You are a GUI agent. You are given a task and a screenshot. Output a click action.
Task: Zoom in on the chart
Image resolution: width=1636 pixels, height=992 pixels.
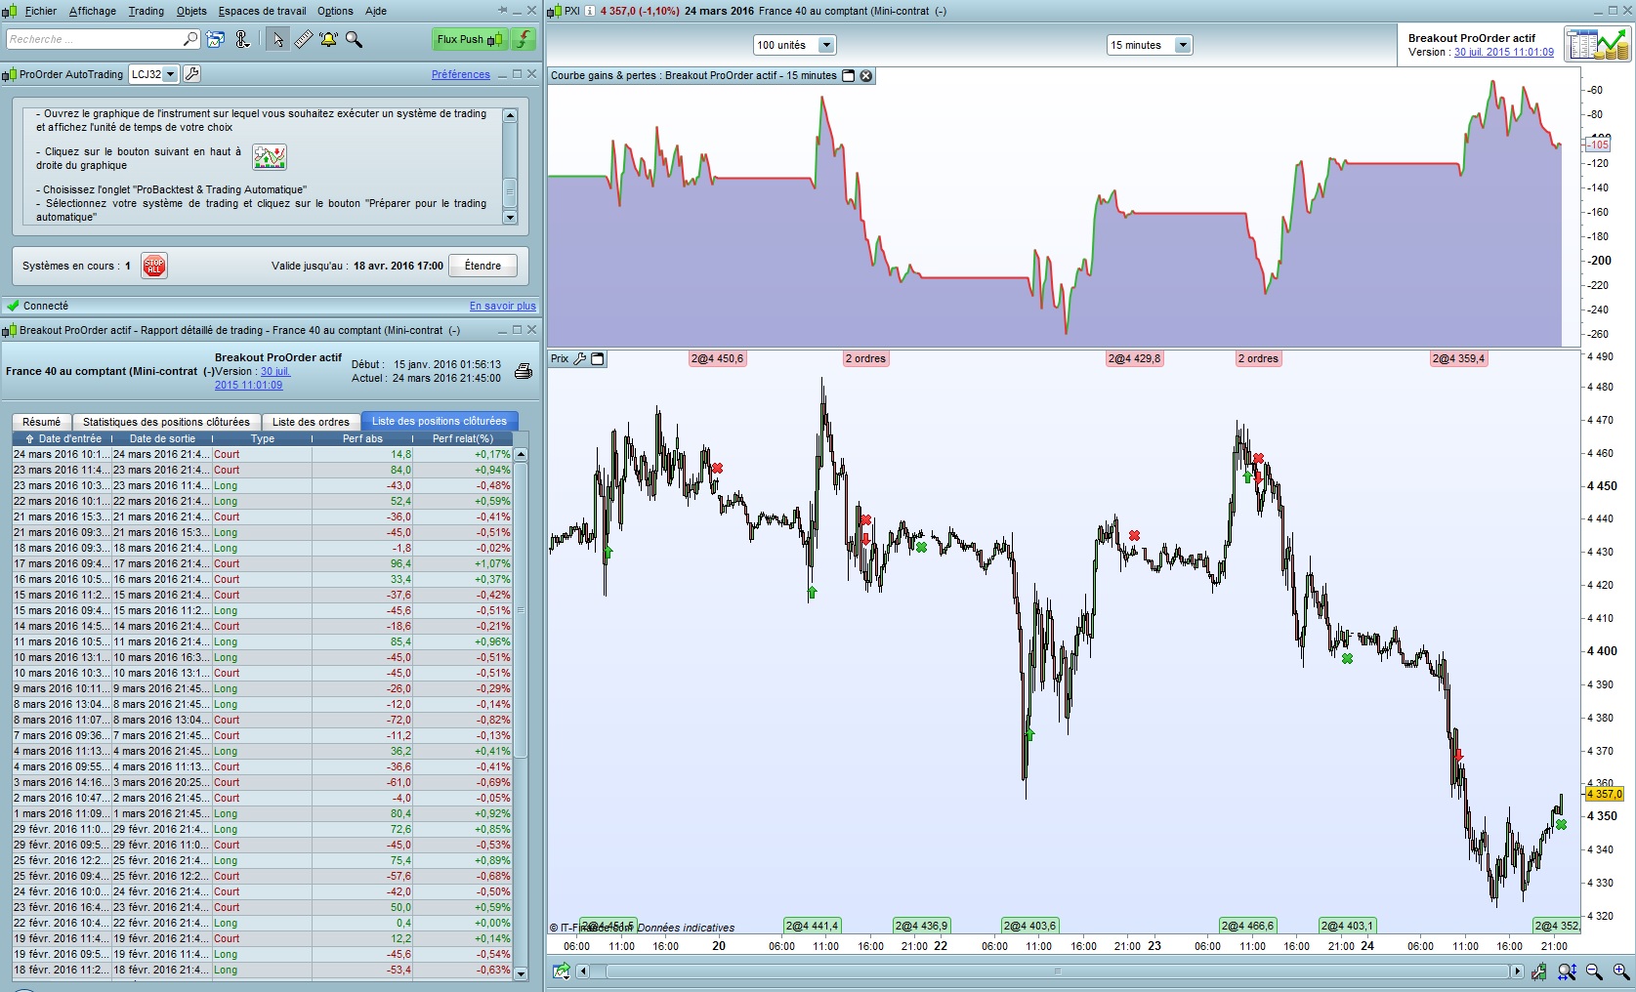pyautogui.click(x=1620, y=971)
